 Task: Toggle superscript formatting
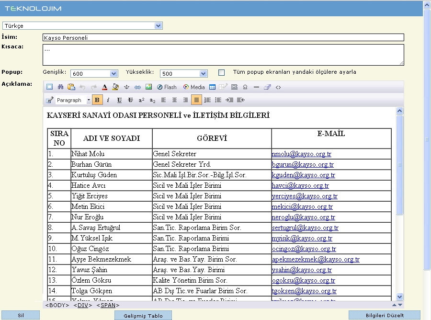(141, 100)
